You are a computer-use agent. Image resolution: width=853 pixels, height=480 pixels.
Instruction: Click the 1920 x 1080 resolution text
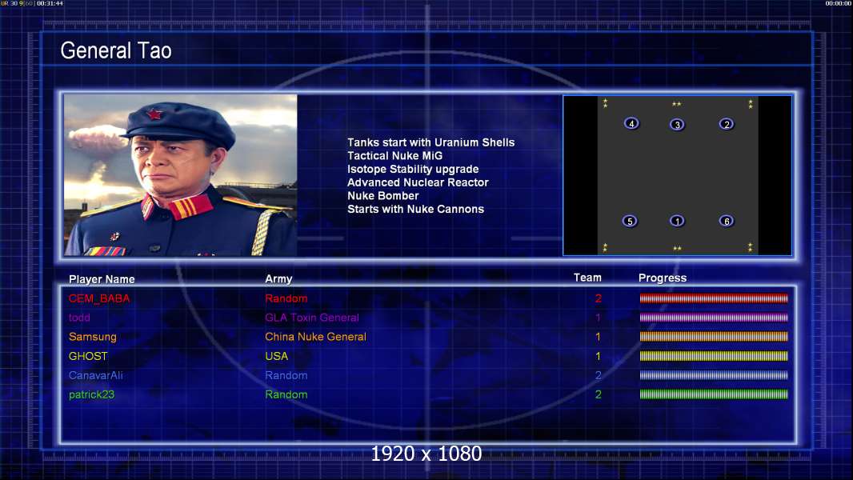pos(426,454)
